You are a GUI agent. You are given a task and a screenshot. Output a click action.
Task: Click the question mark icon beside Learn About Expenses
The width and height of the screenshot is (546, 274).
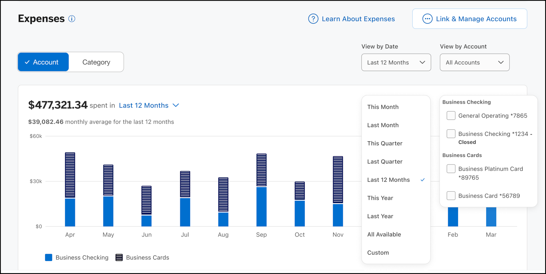tap(313, 19)
